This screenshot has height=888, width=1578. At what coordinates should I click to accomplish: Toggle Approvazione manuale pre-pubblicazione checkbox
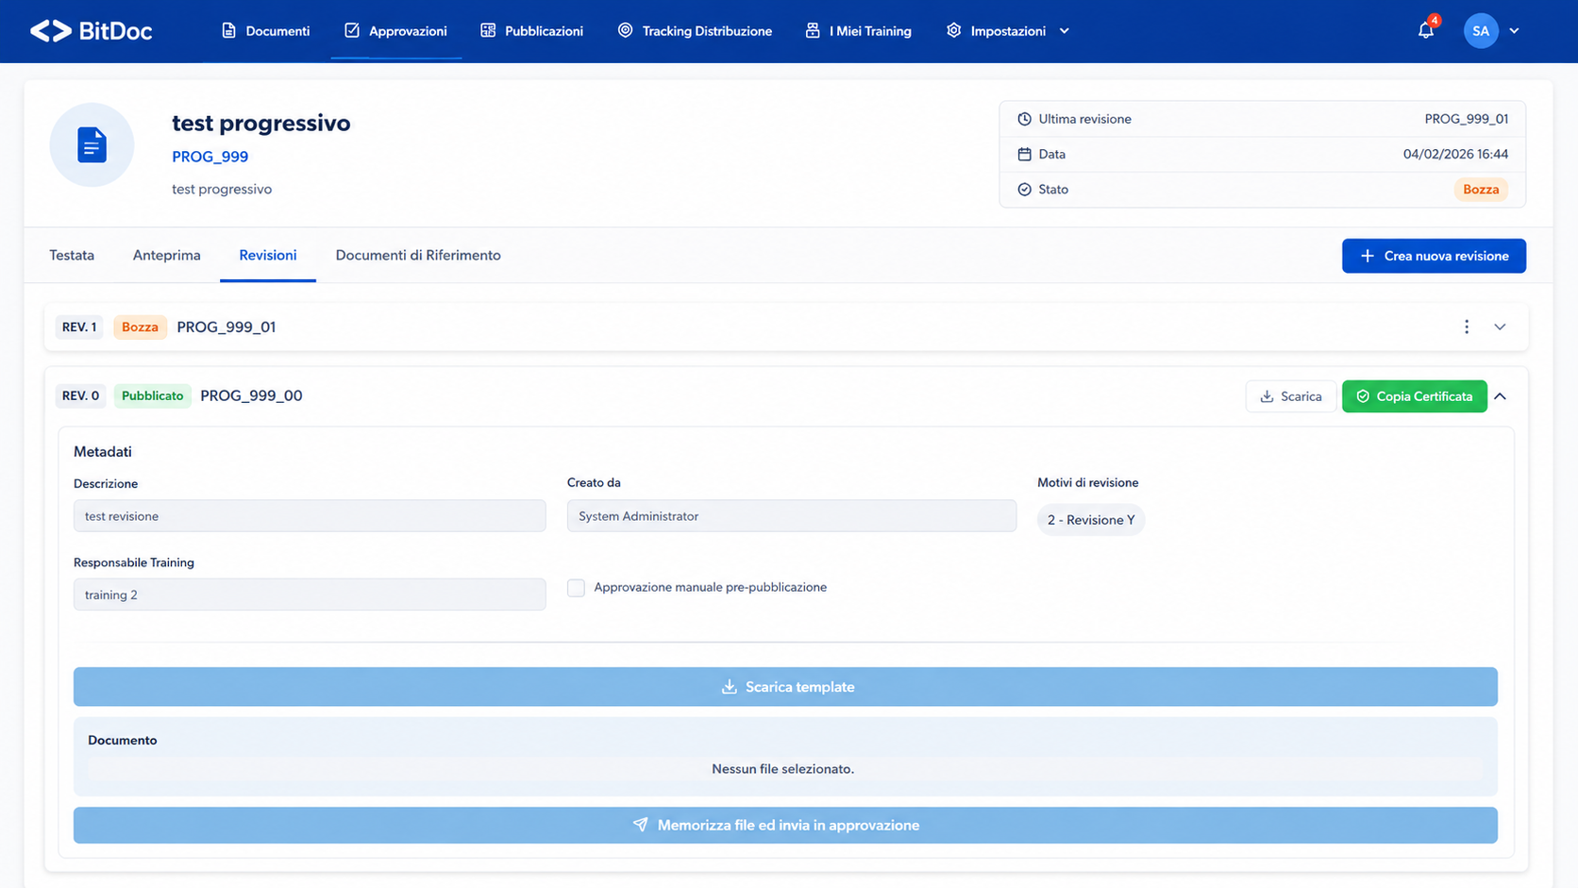point(576,588)
